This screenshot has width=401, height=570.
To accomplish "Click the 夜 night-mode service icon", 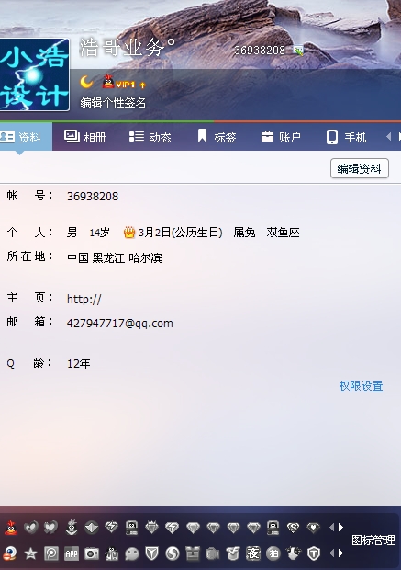I will click(x=253, y=553).
